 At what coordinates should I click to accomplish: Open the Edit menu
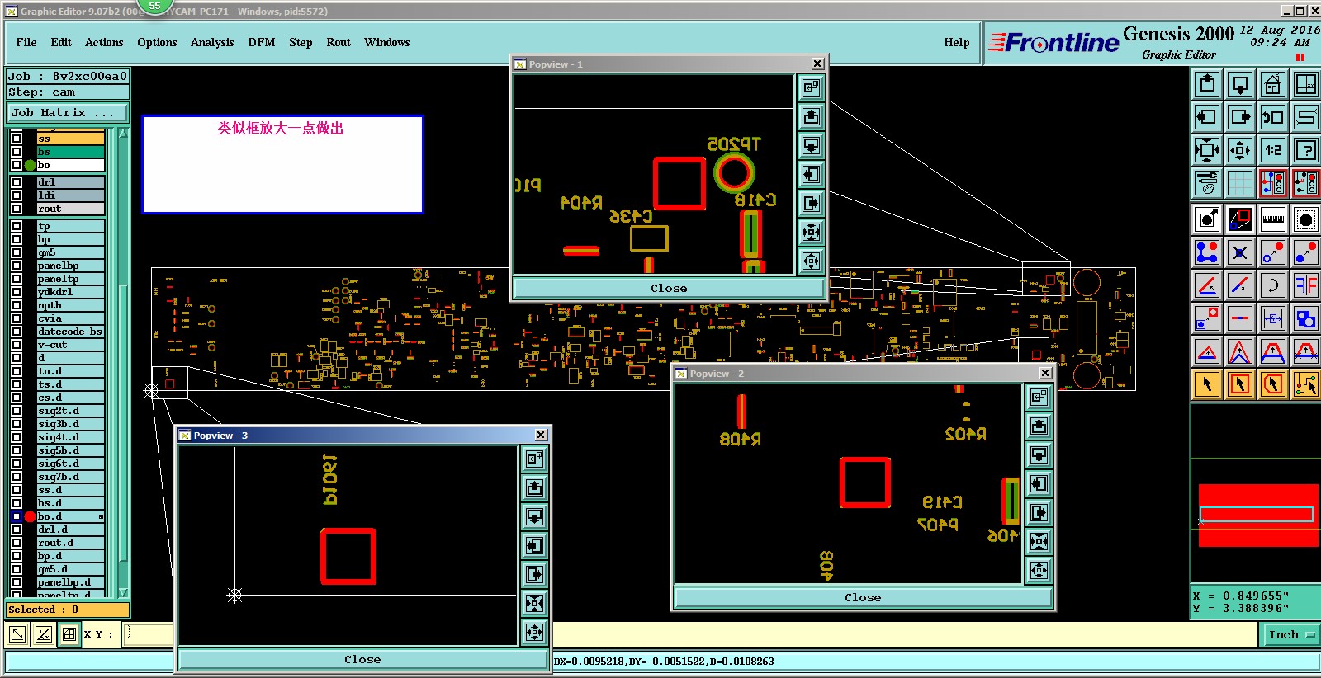(61, 42)
